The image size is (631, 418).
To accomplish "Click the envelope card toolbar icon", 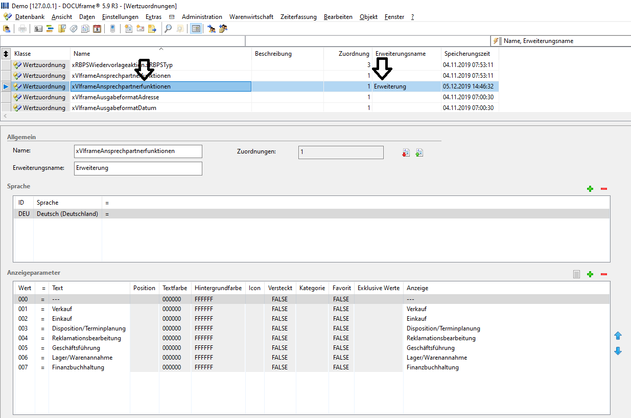I will pos(140,29).
